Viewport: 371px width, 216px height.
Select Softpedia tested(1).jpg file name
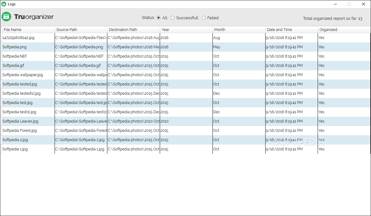click(21, 93)
